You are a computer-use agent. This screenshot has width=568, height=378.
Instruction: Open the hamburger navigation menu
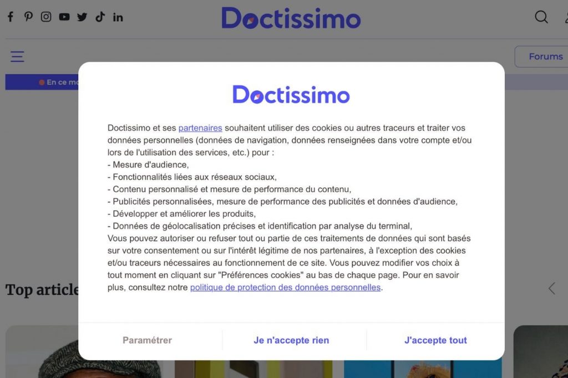[17, 57]
